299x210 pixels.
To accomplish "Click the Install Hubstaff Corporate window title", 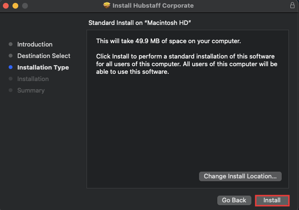I will coord(153,6).
